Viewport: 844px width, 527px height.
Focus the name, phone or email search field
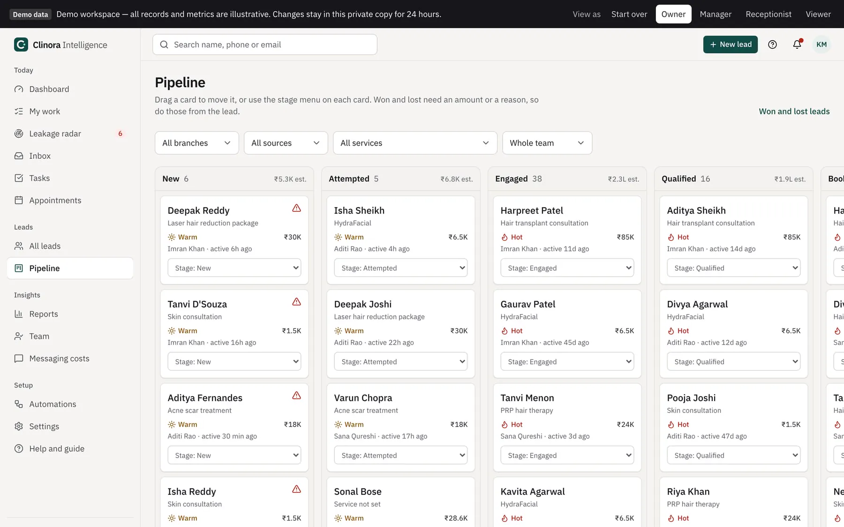[x=265, y=45]
